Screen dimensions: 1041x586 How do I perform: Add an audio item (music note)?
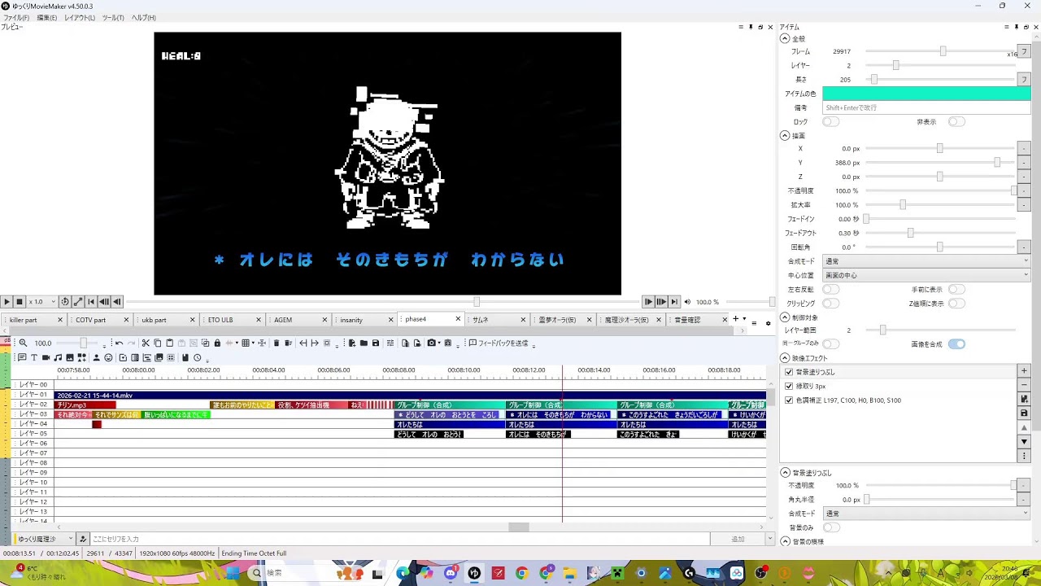[58, 357]
